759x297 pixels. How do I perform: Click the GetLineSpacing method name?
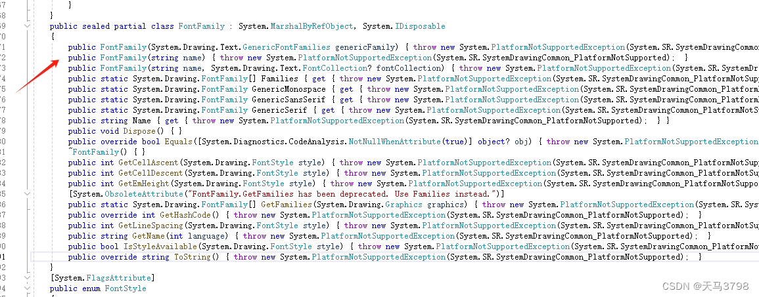pyautogui.click(x=150, y=226)
